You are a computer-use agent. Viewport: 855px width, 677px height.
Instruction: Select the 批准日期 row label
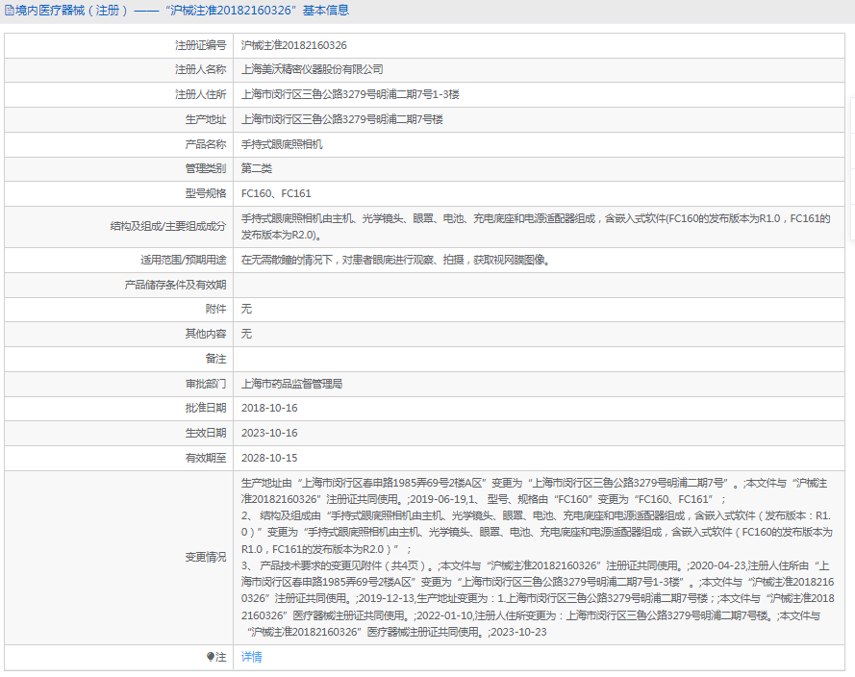[206, 408]
